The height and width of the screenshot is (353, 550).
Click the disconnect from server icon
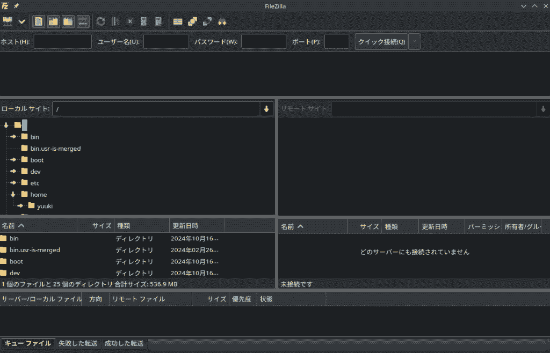point(144,21)
